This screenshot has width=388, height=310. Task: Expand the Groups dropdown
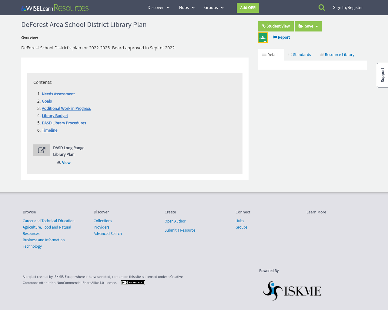(213, 7)
